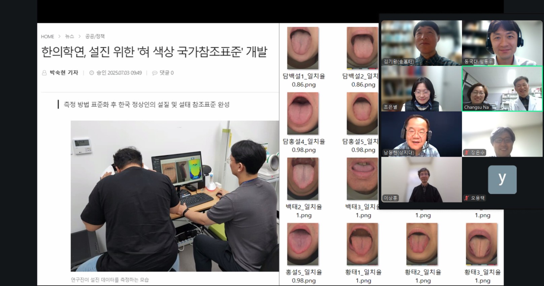Image resolution: width=544 pixels, height=286 pixels.
Task: Click name label 남동현(상지대)
Action: (399, 153)
